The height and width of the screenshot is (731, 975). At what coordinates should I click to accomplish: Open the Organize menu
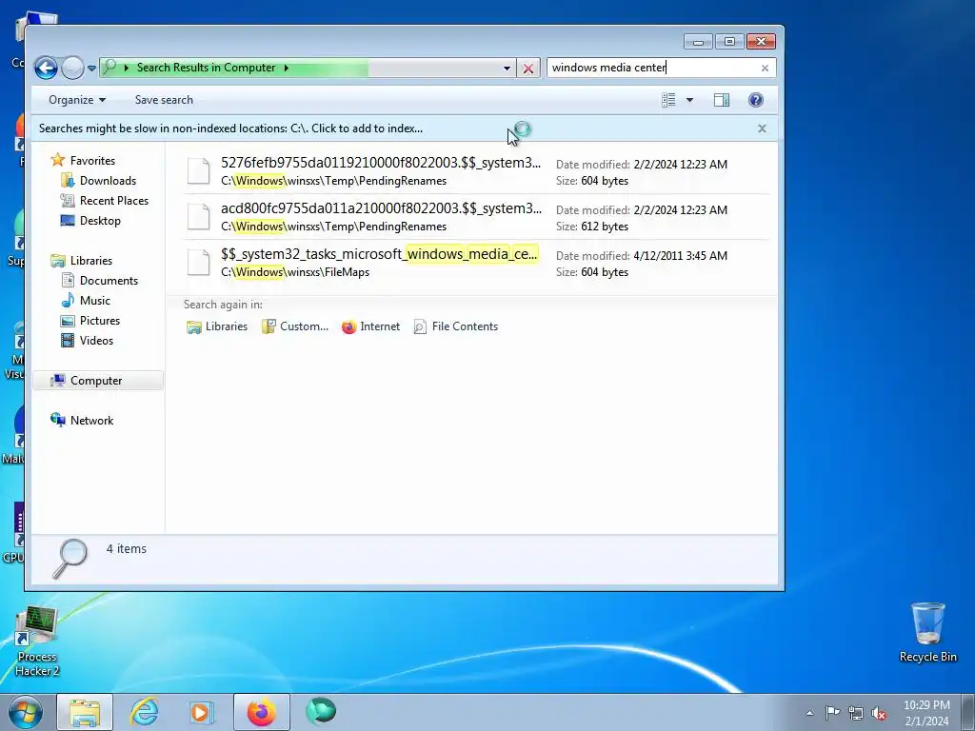77,100
